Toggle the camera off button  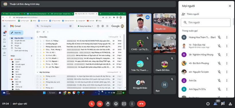coord(100,104)
